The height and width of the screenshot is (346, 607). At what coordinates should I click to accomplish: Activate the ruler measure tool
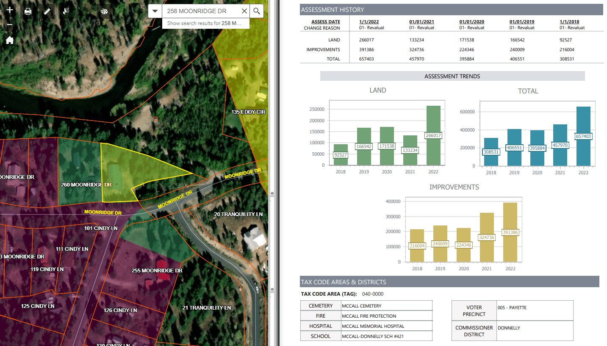coord(47,11)
